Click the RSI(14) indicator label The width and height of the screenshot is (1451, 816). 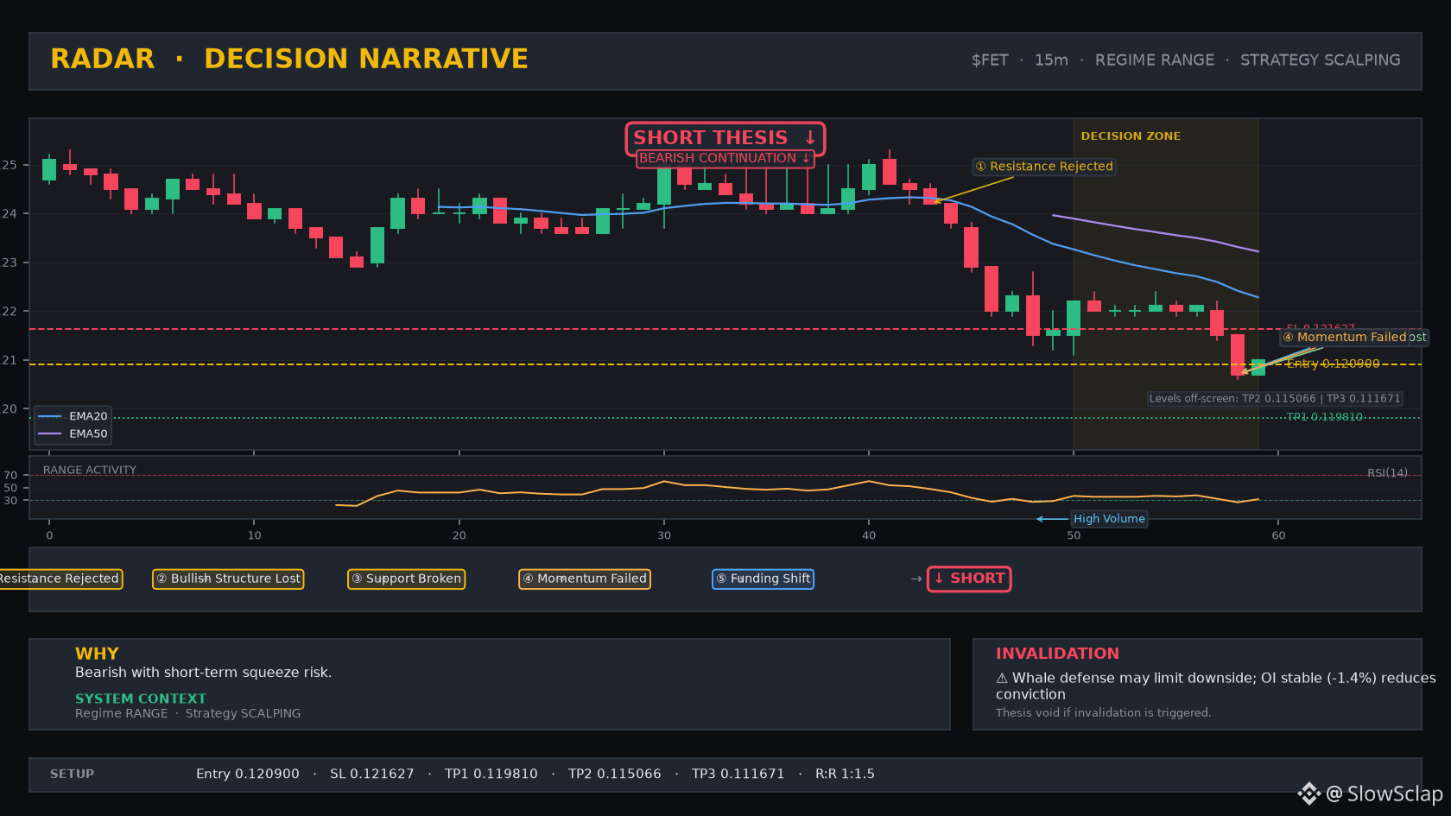click(1387, 473)
